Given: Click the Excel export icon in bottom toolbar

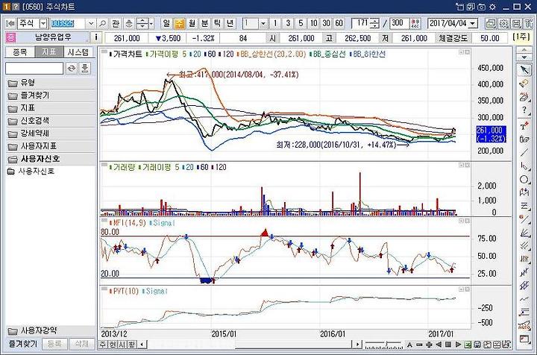Looking at the screenshot, I should pos(468,345).
